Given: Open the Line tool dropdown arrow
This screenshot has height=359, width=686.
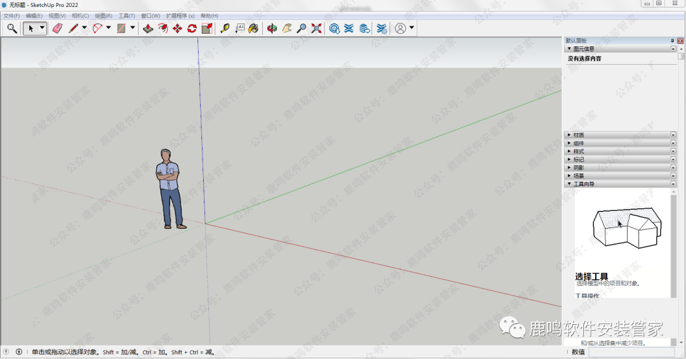Looking at the screenshot, I should pyautogui.click(x=84, y=28).
